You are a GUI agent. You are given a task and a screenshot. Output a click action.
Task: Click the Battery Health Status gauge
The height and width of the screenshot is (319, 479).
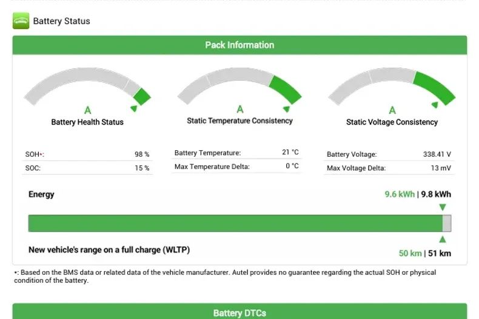[87, 87]
